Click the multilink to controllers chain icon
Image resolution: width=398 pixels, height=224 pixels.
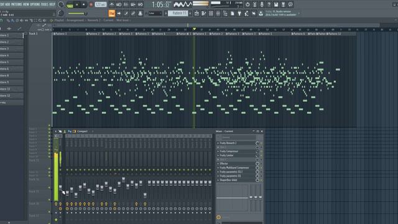click(x=133, y=14)
